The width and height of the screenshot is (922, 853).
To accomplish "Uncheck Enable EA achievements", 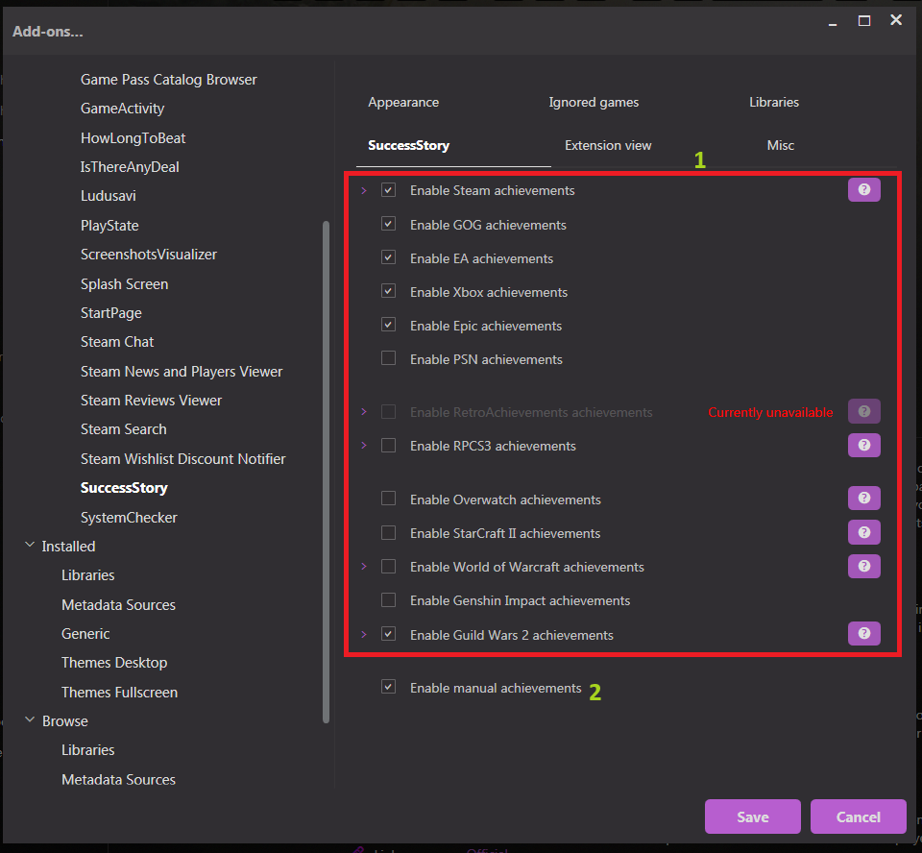I will tap(388, 257).
